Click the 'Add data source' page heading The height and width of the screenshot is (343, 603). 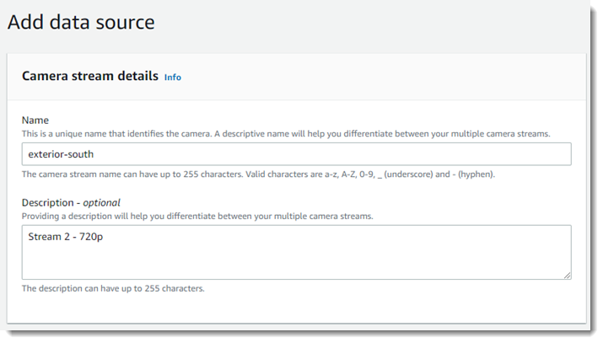(x=81, y=22)
